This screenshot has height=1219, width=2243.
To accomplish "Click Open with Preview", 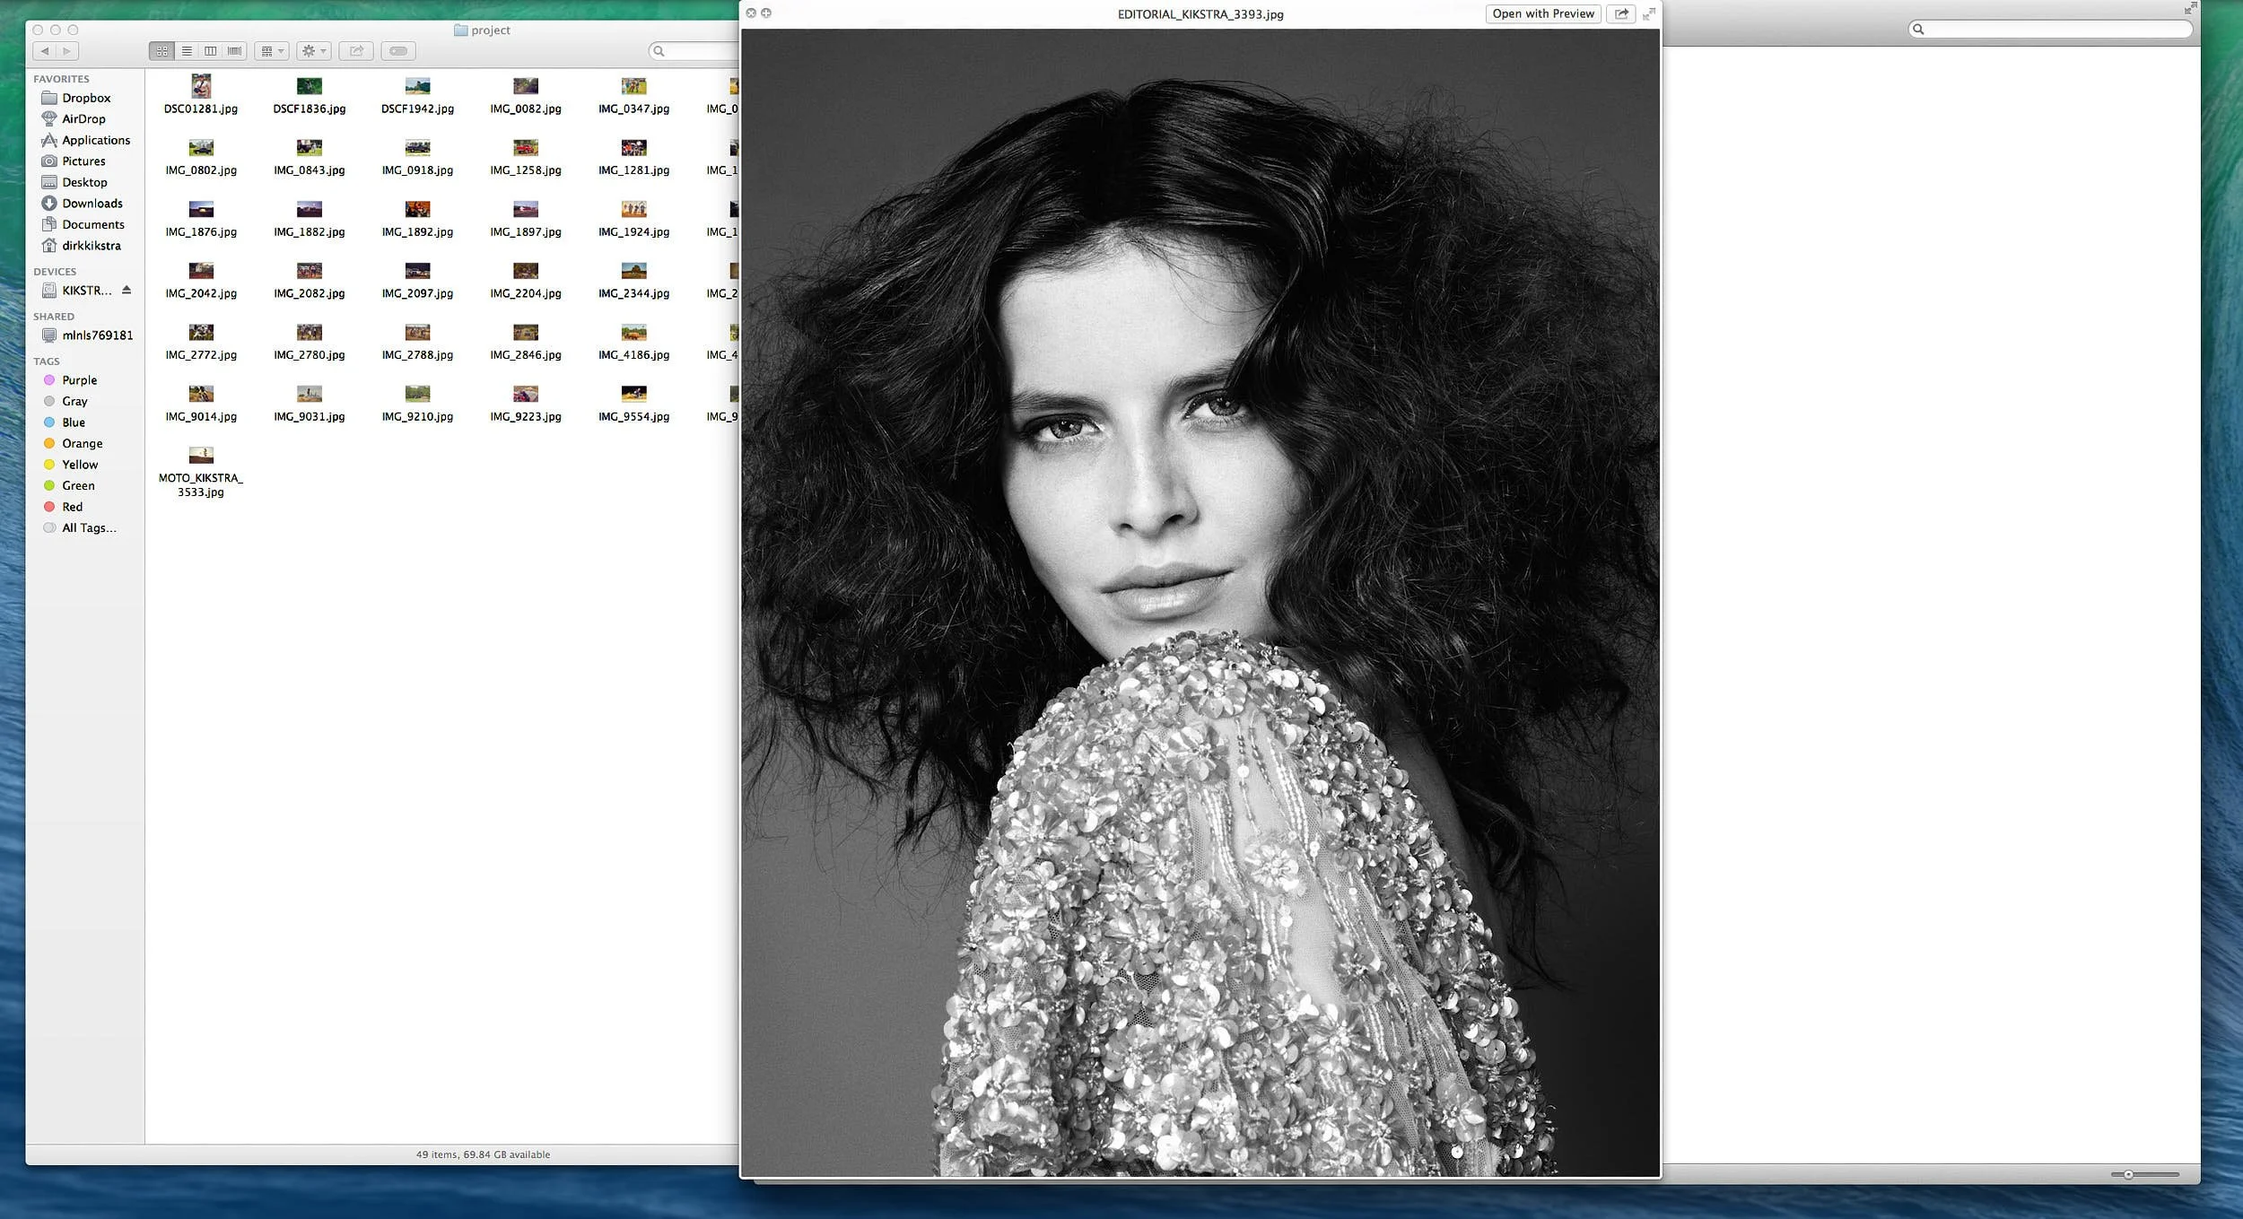I will pyautogui.click(x=1543, y=13).
